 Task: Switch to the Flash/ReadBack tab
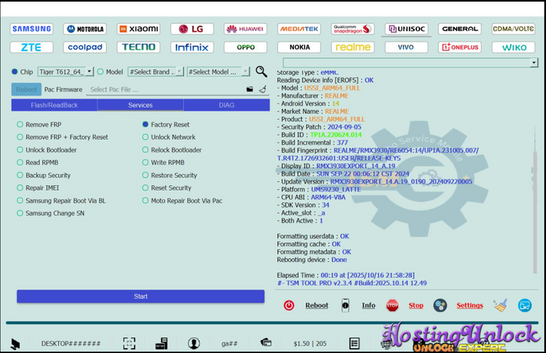click(x=54, y=105)
